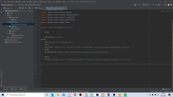Image resolution: width=173 pixels, height=97 pixels.
Task: Open the Windows Start menu
Action: coord(3,95)
